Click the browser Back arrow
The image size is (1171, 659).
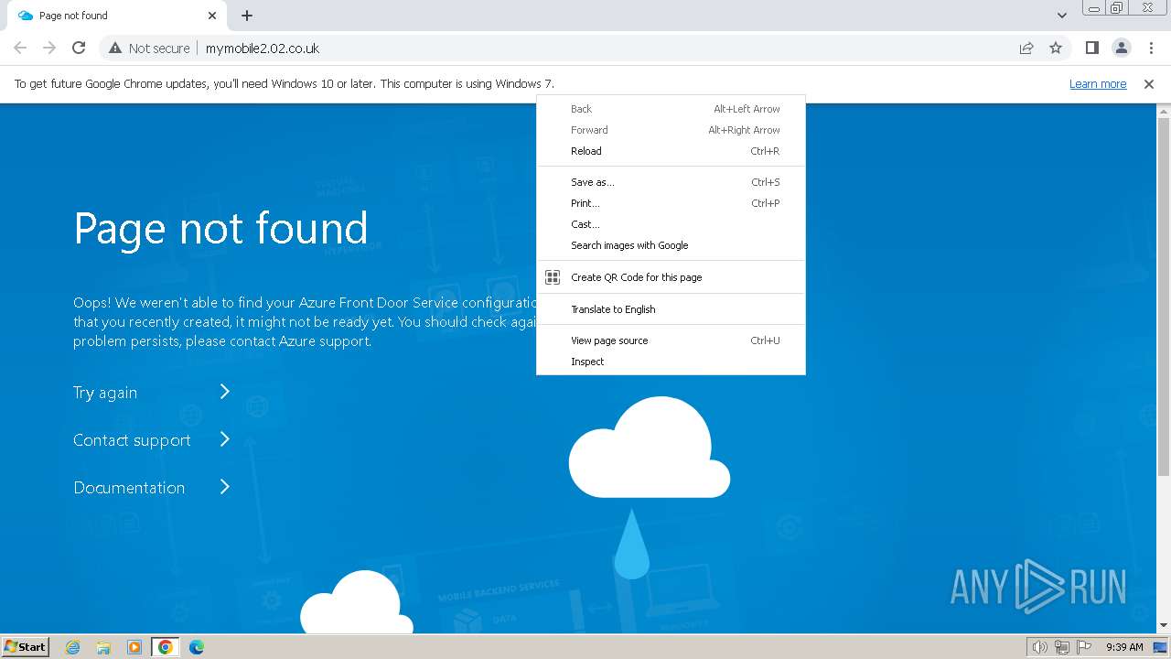[x=20, y=48]
